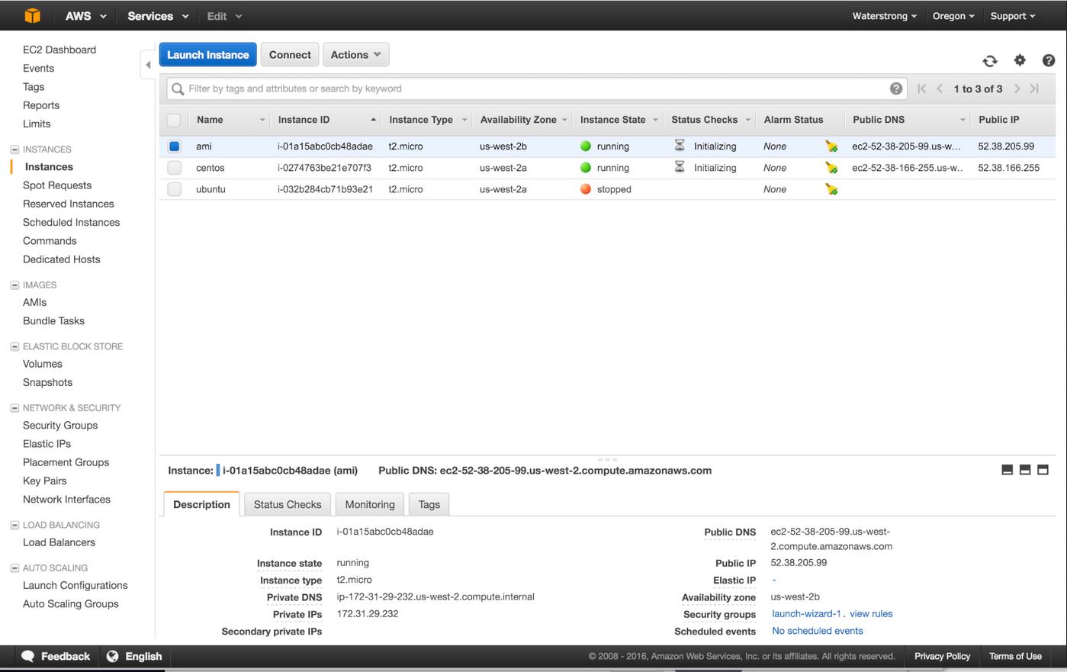Screen dimensions: 1067x672
Task: Collapse the AUTO SCALING section
Action: click(14, 568)
